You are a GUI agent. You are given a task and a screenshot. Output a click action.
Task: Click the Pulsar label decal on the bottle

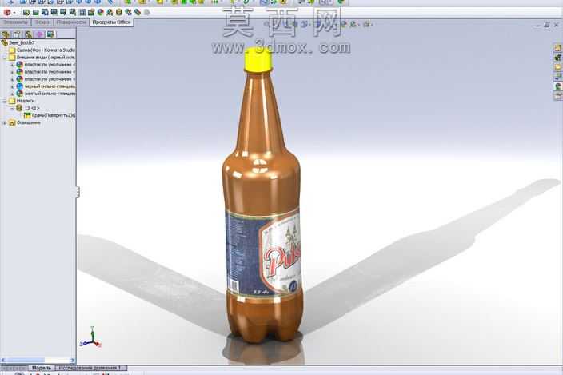coord(264,253)
